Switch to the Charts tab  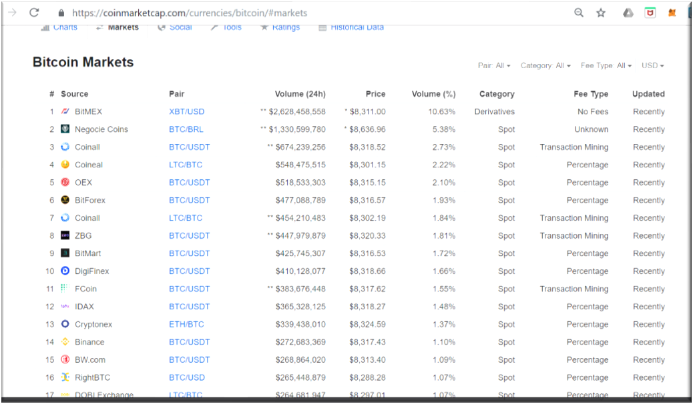(59, 27)
